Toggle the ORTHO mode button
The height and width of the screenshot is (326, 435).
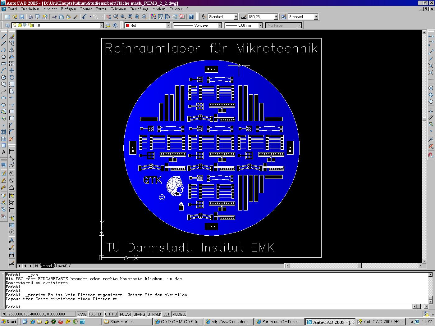click(x=111, y=314)
